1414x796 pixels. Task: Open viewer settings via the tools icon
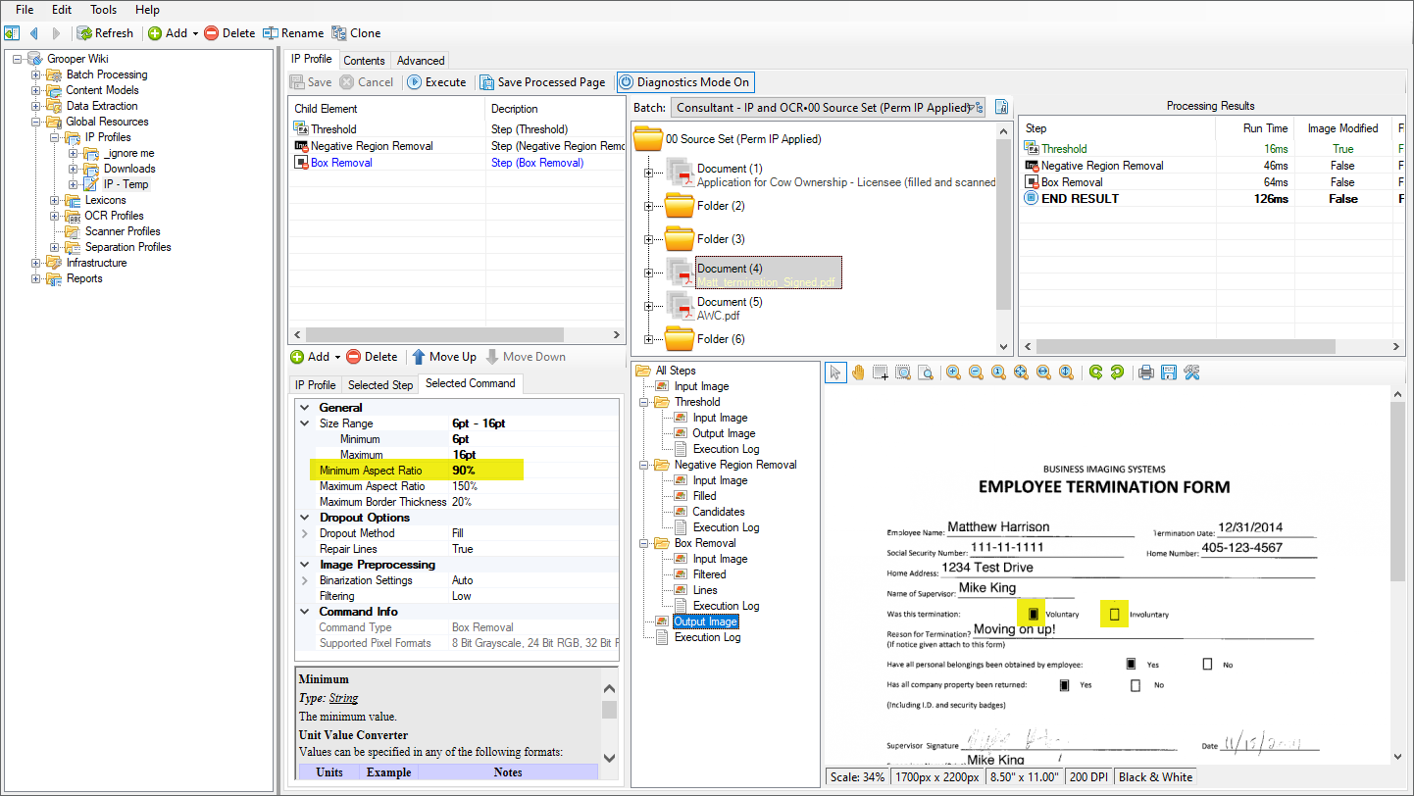pyautogui.click(x=1191, y=373)
